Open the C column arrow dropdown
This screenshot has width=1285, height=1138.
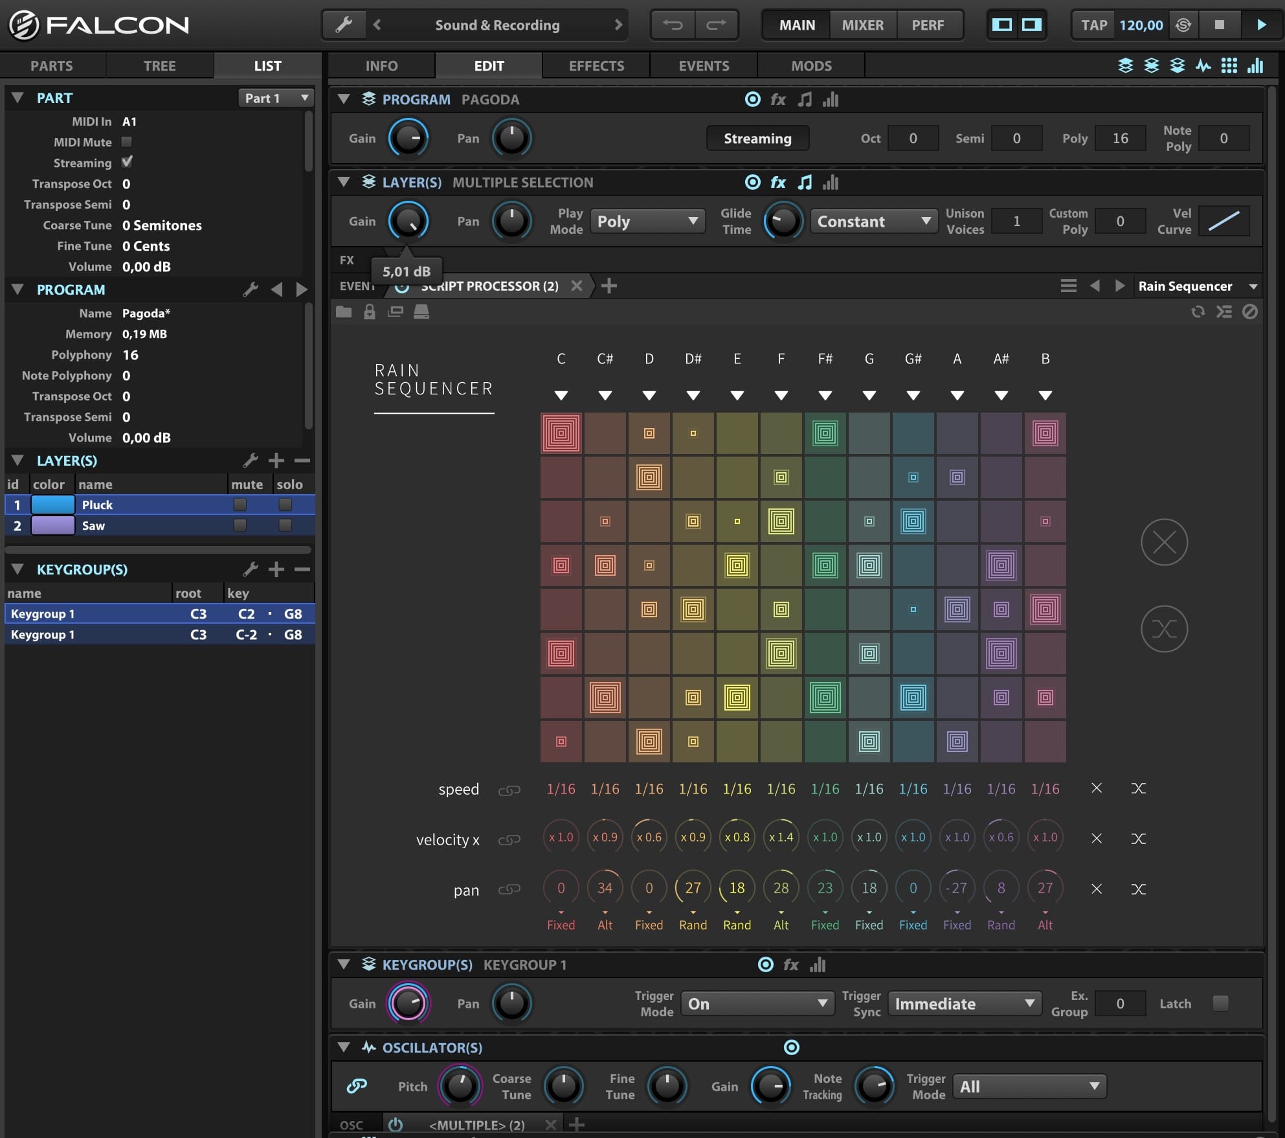561,395
